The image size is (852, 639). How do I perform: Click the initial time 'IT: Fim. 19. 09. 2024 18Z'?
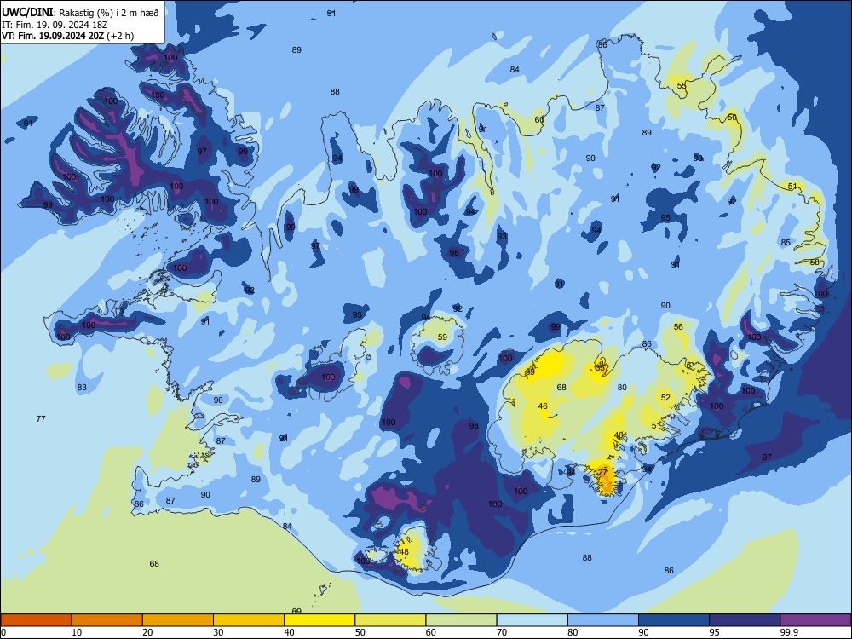[55, 25]
